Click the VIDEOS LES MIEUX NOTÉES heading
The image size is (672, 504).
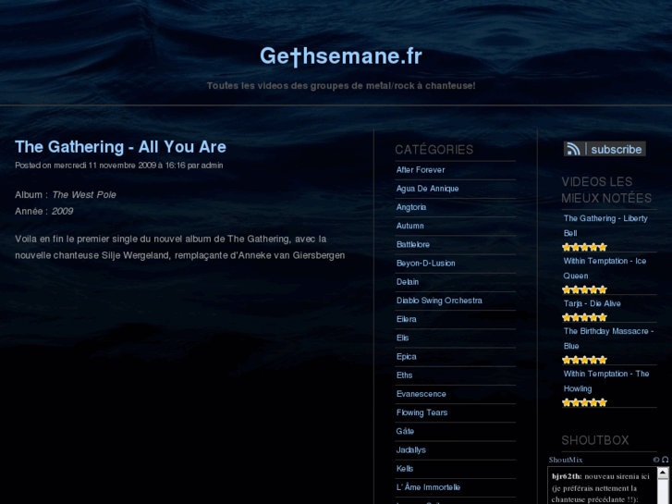tap(606, 190)
